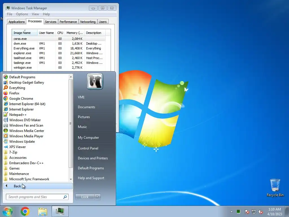The image size is (289, 217).
Task: Open the File menu in Task Manager
Action: 10,14
